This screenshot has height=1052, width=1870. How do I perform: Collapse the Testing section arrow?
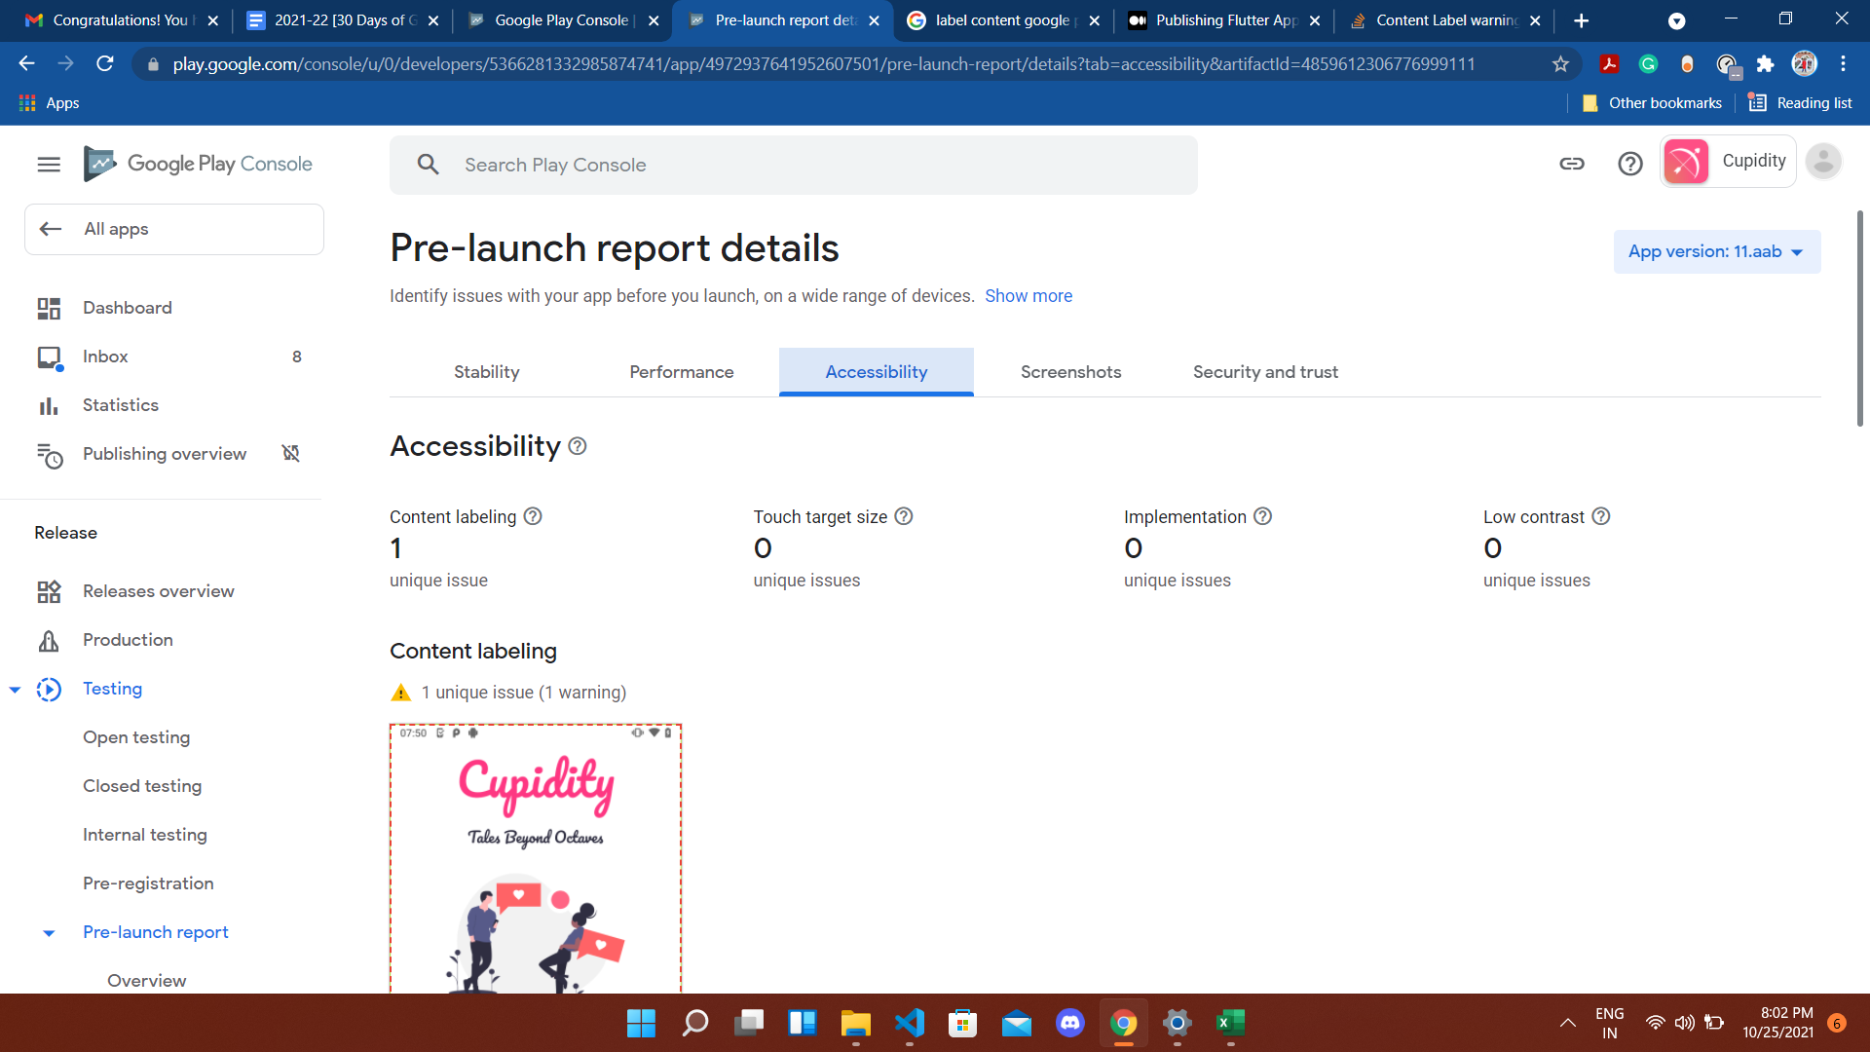tap(15, 690)
